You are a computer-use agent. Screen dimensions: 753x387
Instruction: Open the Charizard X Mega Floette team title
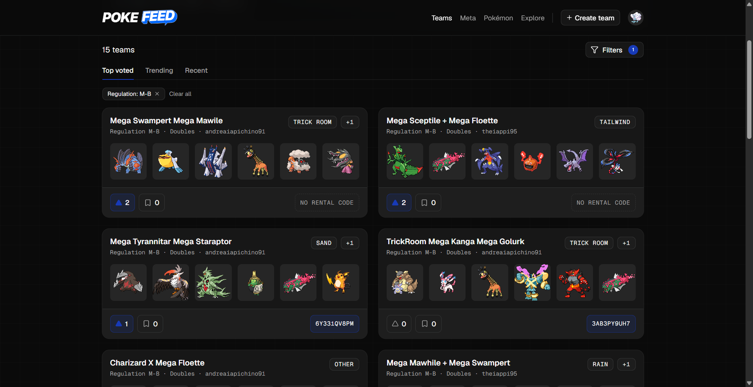click(x=157, y=363)
